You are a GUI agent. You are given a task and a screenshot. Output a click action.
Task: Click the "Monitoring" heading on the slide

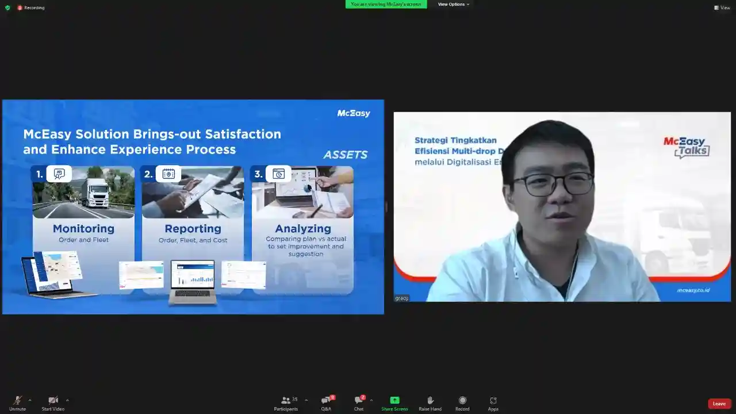83,229
